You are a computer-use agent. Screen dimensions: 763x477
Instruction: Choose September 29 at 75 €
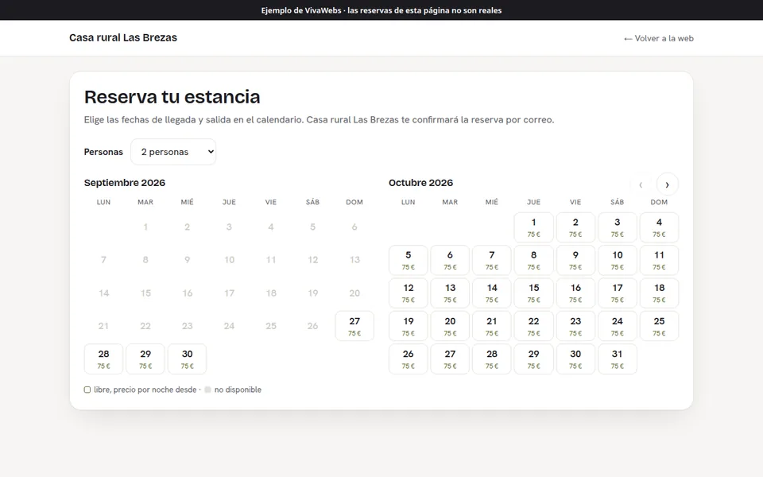(145, 359)
